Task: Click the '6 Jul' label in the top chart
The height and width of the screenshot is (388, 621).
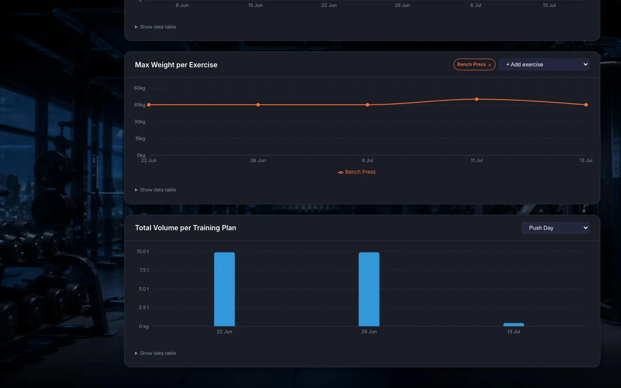Action: [476, 5]
